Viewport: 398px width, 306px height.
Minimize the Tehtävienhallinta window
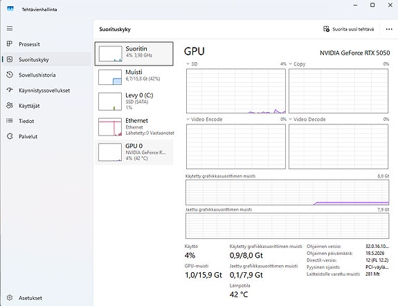(x=355, y=5)
